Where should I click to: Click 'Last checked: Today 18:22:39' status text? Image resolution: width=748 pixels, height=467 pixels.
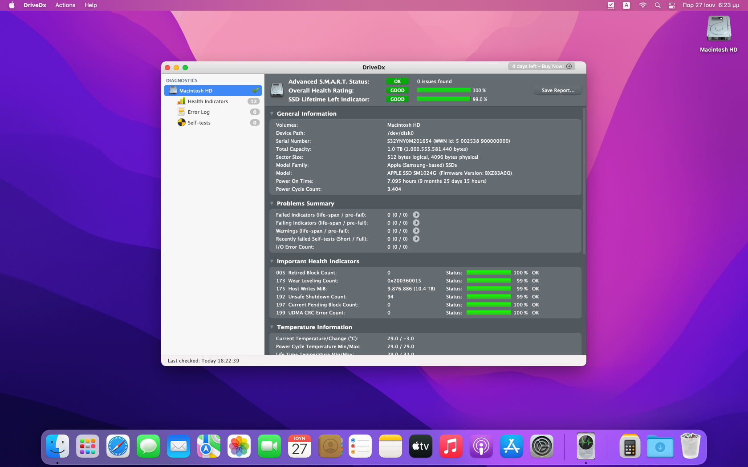203,361
